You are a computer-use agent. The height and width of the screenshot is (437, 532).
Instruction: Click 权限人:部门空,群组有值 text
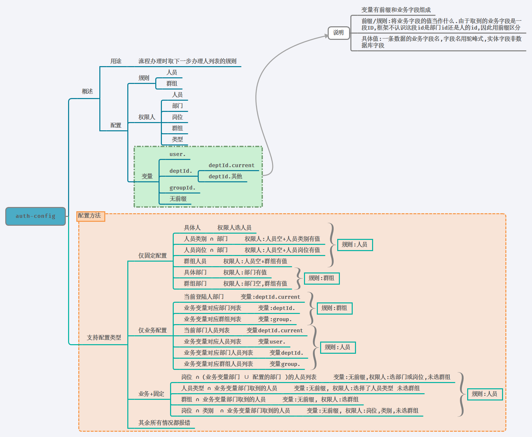pos(255,284)
